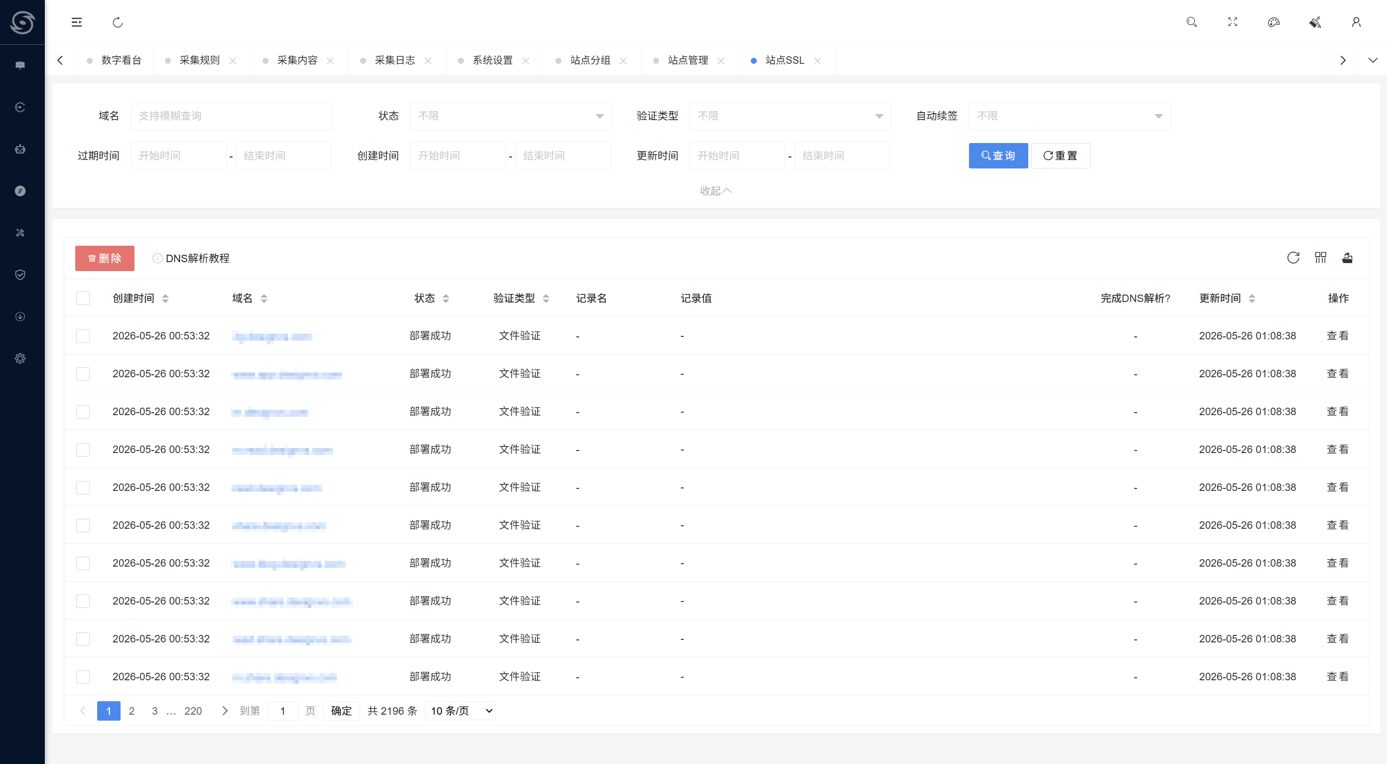Screen dimensions: 1387x764
Task: Close the 站点SSL tab
Action: [818, 60]
